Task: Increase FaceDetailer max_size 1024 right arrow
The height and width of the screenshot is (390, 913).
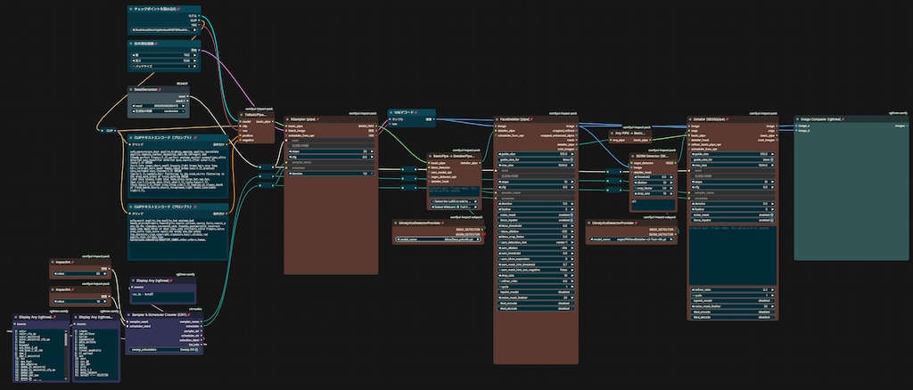Action: [x=572, y=165]
